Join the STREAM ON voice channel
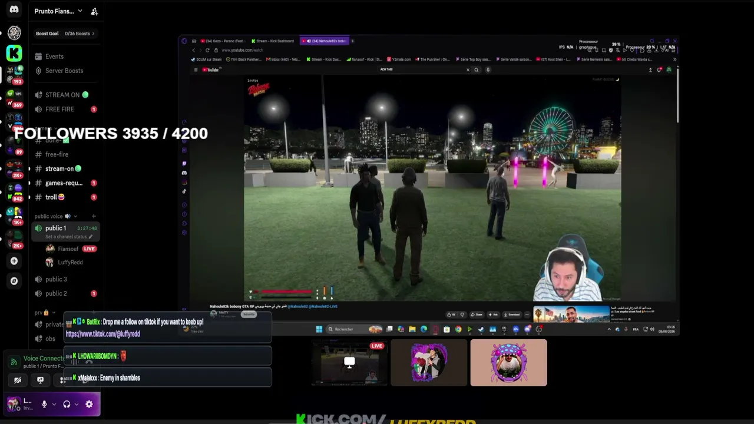The width and height of the screenshot is (754, 424). pyautogui.click(x=66, y=95)
